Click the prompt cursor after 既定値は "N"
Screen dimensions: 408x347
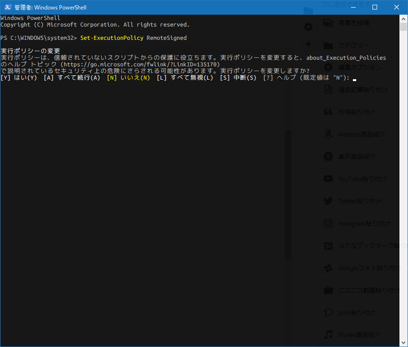354,80
